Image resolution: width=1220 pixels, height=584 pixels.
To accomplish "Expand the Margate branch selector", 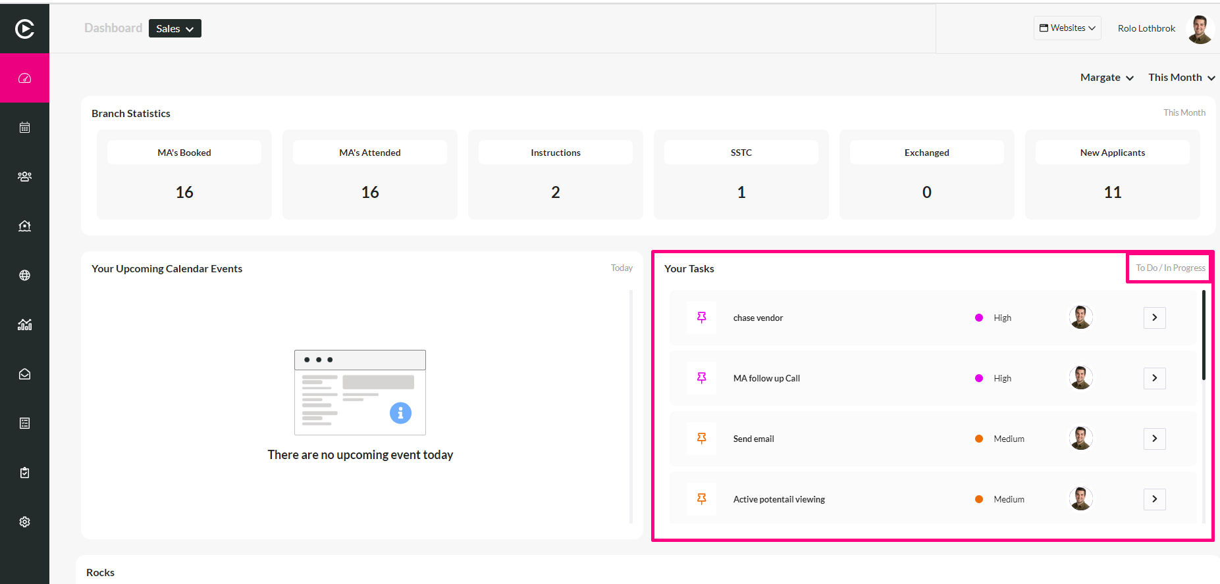I will pyautogui.click(x=1107, y=78).
